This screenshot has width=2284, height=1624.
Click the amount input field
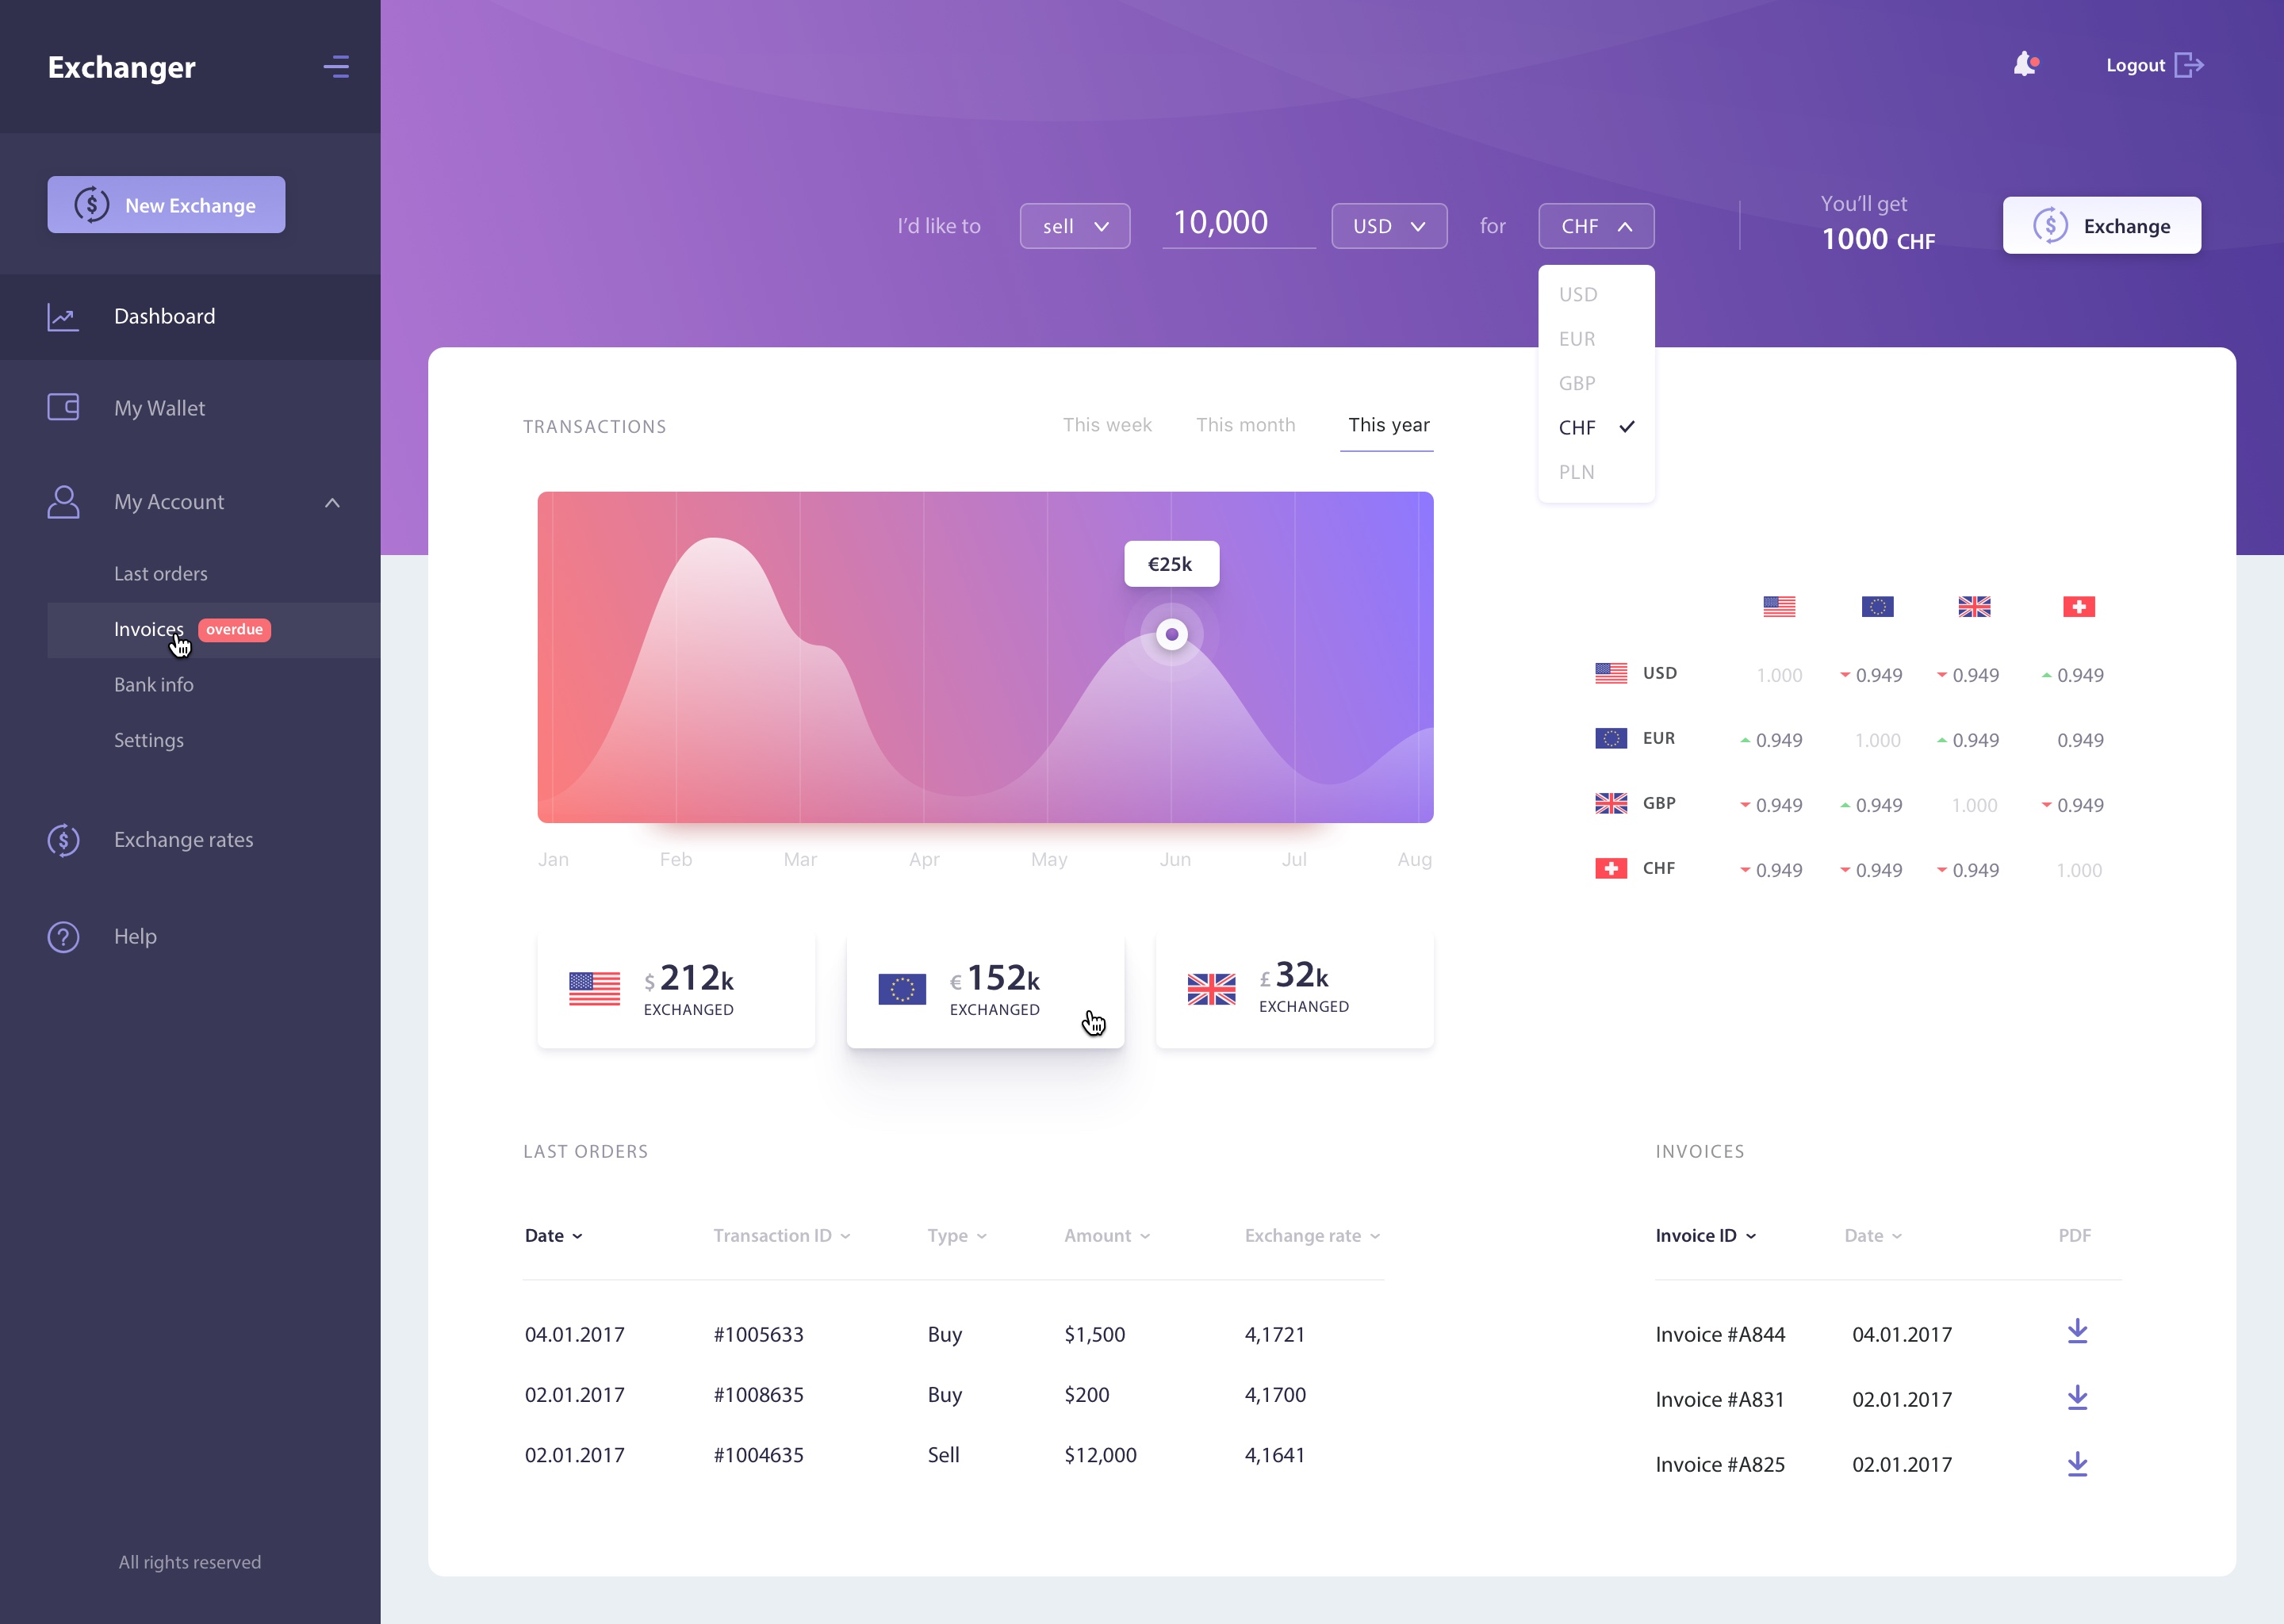pos(1224,225)
